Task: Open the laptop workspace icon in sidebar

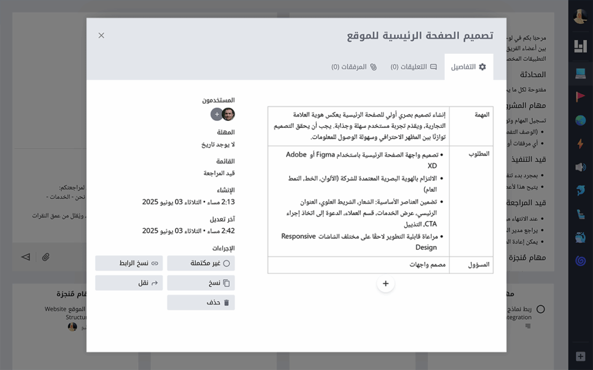Action: (580, 73)
